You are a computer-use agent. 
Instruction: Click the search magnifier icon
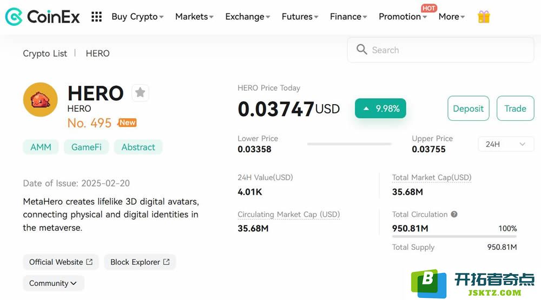(x=361, y=50)
